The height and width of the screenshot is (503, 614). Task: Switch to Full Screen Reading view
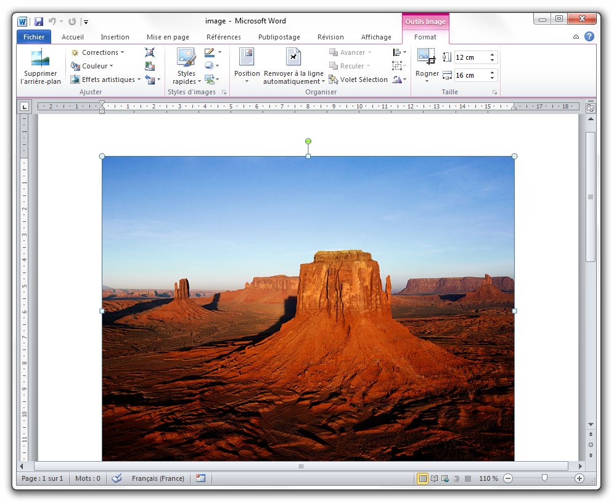(x=434, y=478)
